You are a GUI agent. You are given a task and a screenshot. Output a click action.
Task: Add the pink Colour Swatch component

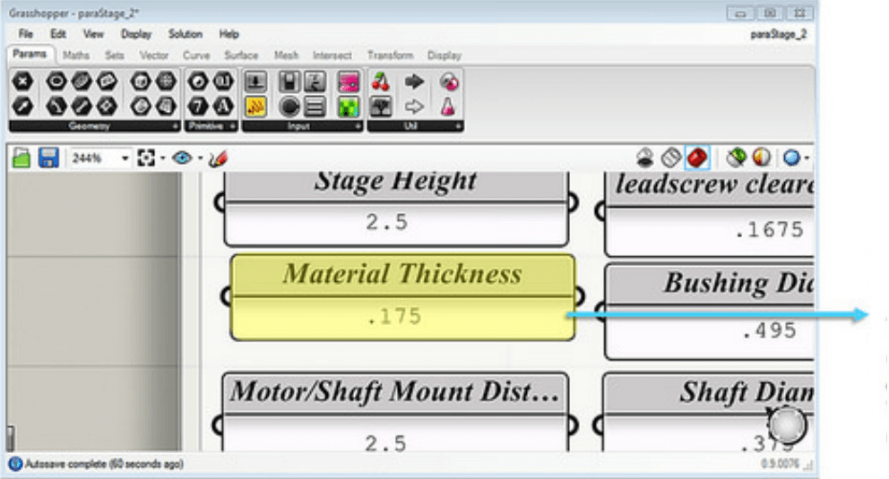[348, 82]
